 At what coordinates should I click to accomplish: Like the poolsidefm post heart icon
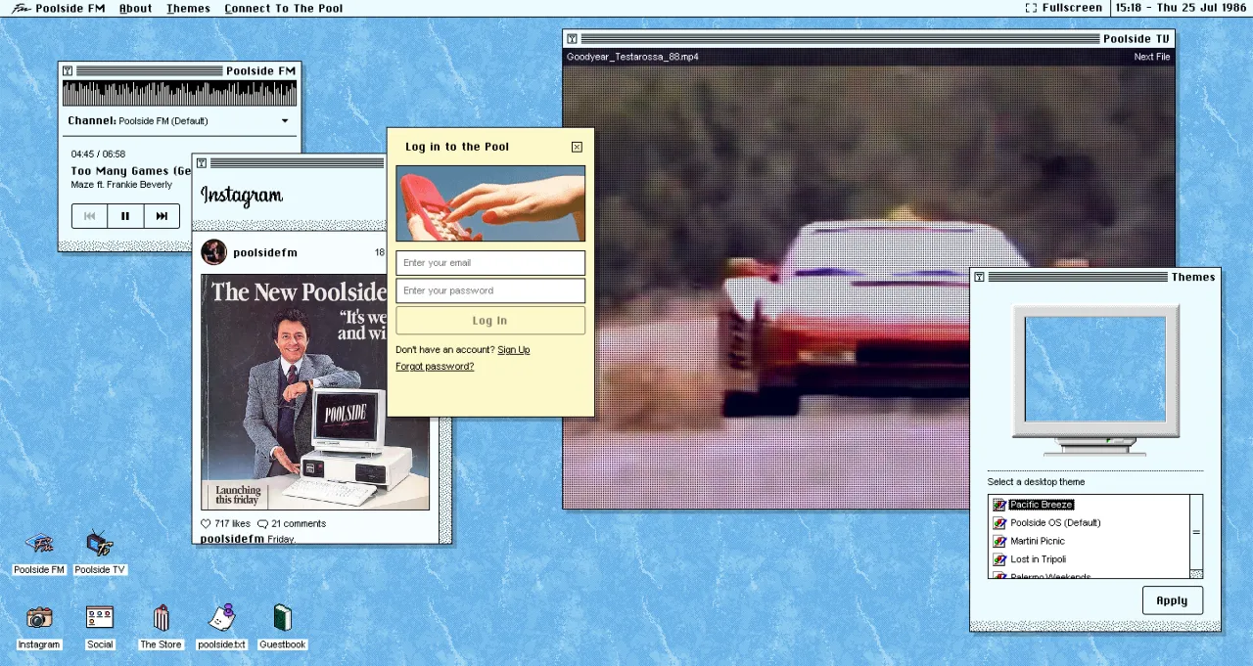pyautogui.click(x=206, y=523)
